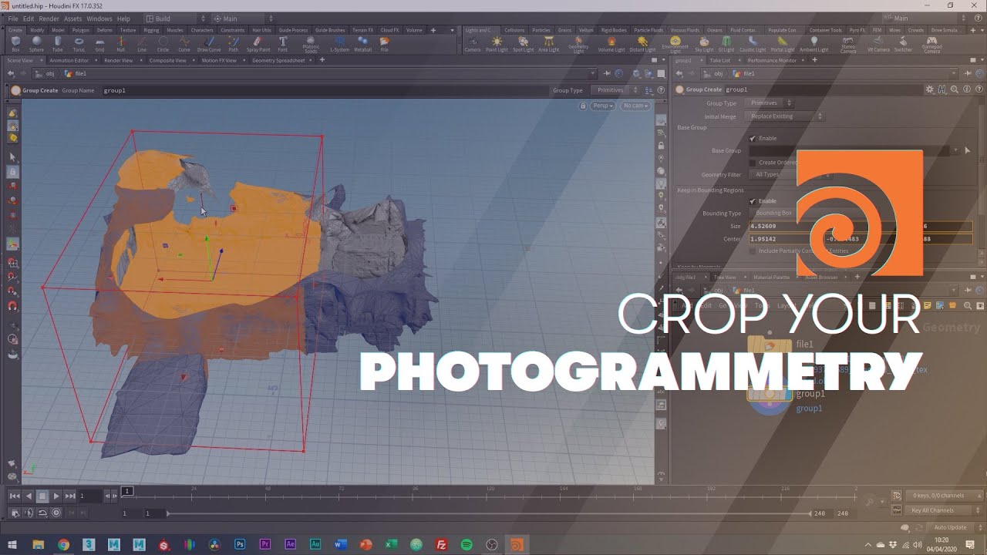This screenshot has height=555, width=987.
Task: Select the Box shelf tool
Action: coord(15,43)
